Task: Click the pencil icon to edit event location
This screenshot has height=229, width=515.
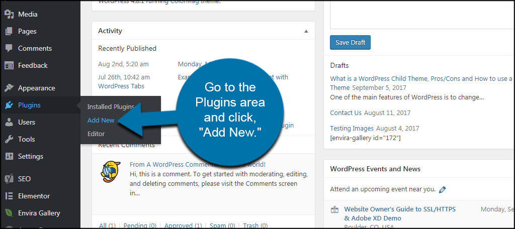Action: click(443, 190)
